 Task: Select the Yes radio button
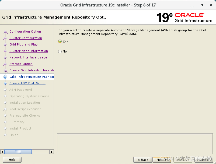[x=60, y=41]
